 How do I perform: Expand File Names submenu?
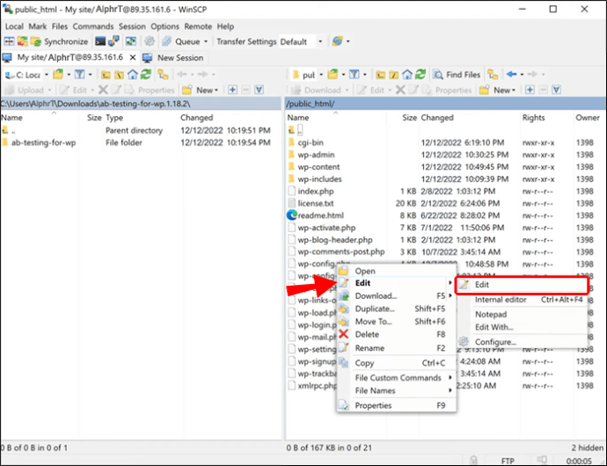tap(397, 391)
